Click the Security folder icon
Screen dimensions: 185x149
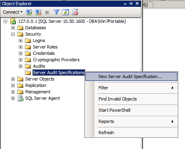pyautogui.click(x=20, y=34)
